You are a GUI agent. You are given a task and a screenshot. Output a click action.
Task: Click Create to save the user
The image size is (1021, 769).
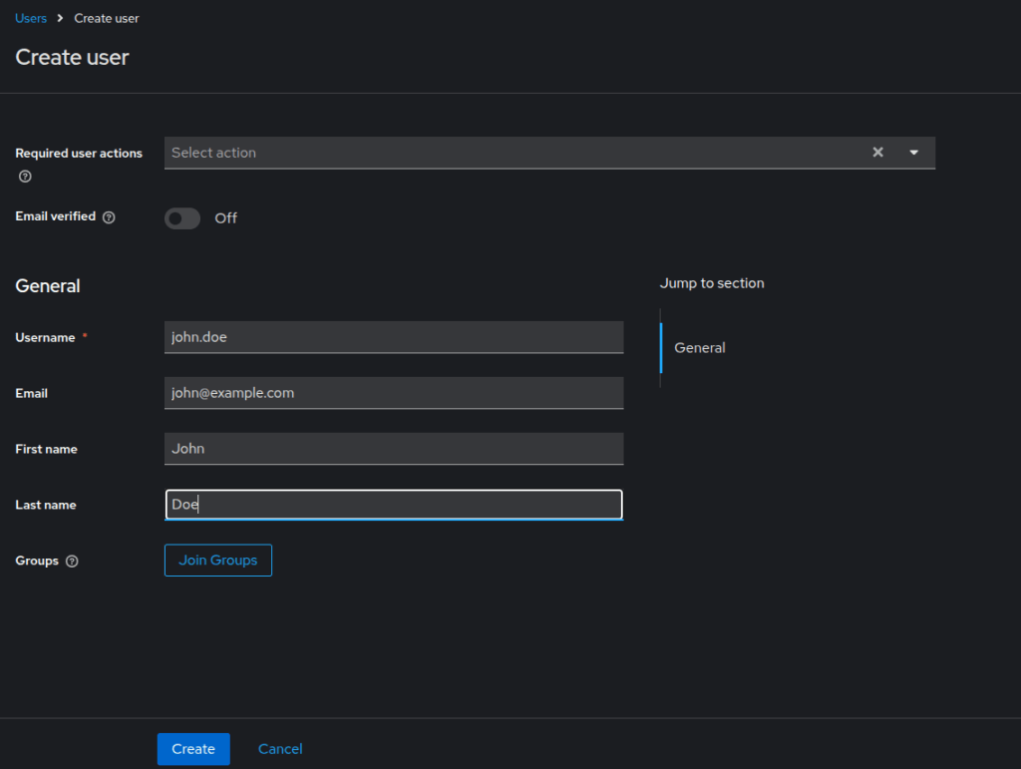[x=192, y=748]
